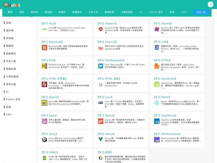
Task: Open the 框架 top nav item
Action: [x=172, y=12]
